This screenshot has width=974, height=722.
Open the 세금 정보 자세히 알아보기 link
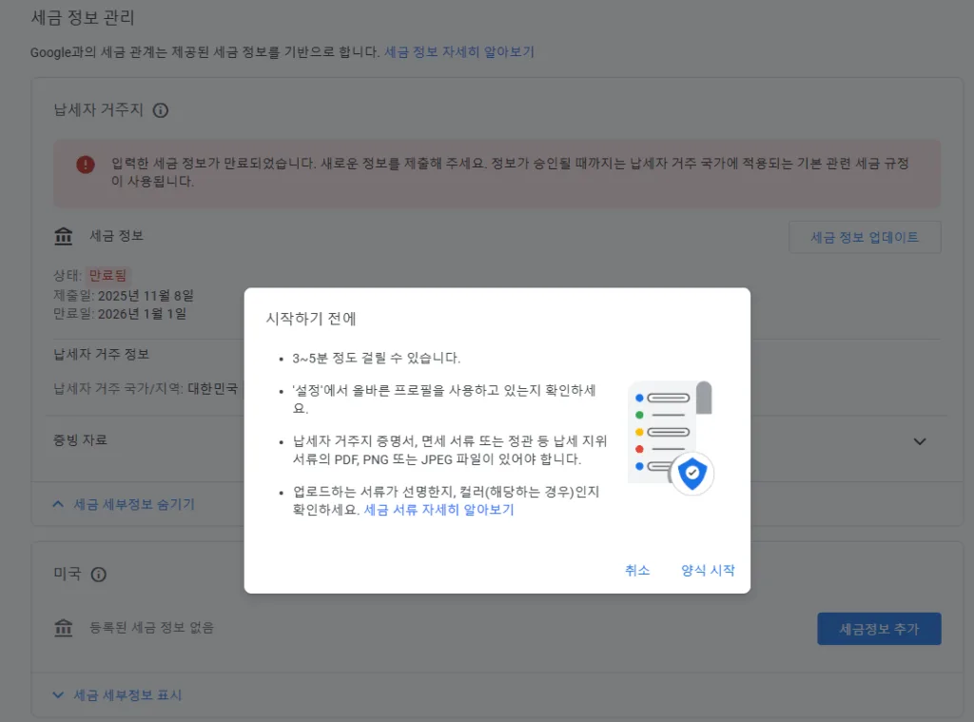[460, 50]
